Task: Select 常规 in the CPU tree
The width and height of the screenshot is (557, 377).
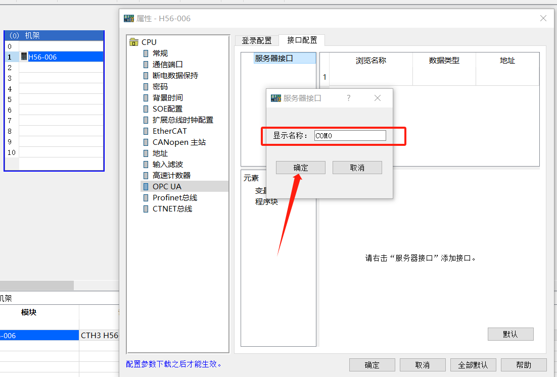Action: (160, 53)
